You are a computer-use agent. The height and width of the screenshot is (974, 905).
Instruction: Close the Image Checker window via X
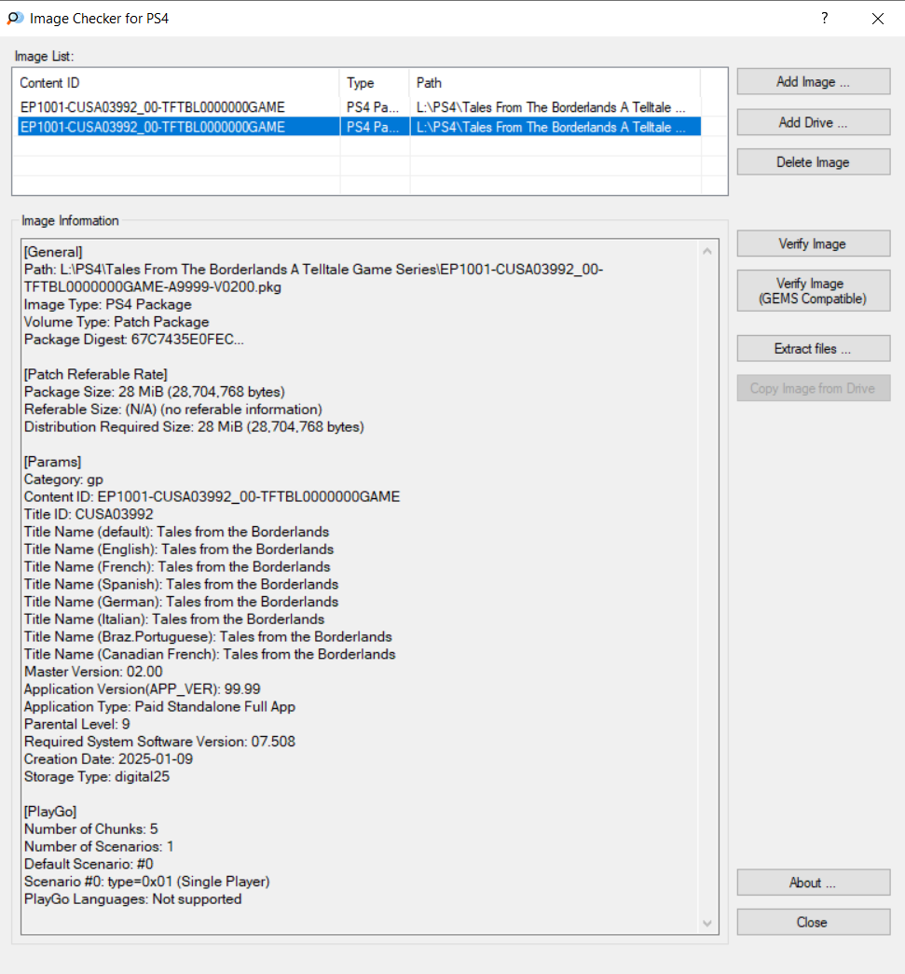tap(878, 19)
